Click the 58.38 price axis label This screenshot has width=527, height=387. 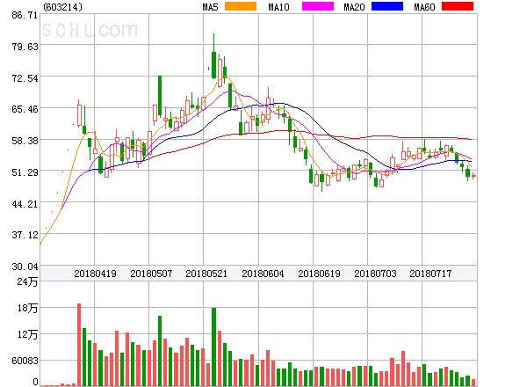click(25, 141)
